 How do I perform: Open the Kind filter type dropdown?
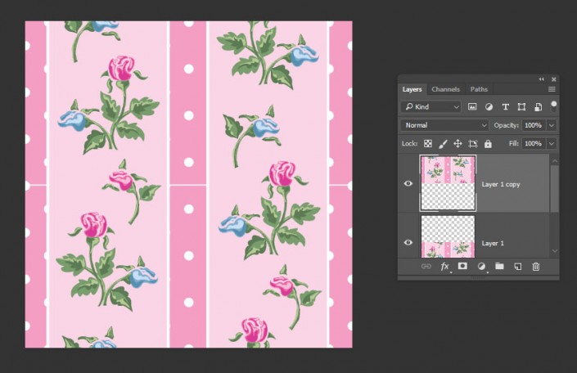pyautogui.click(x=431, y=107)
